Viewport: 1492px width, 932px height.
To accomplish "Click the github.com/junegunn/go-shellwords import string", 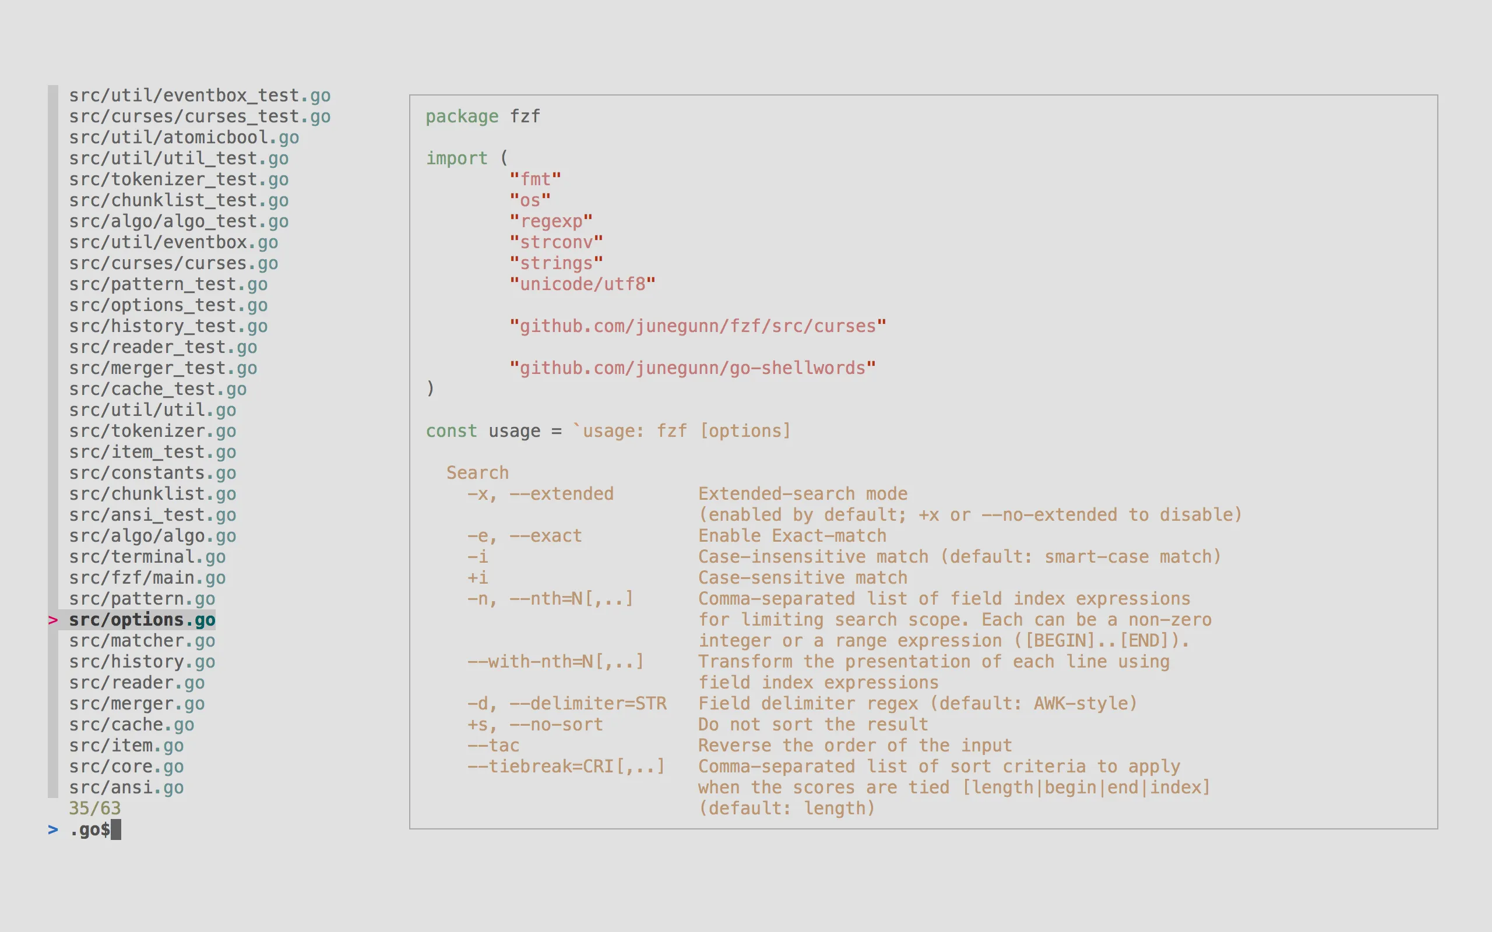I will tap(692, 368).
